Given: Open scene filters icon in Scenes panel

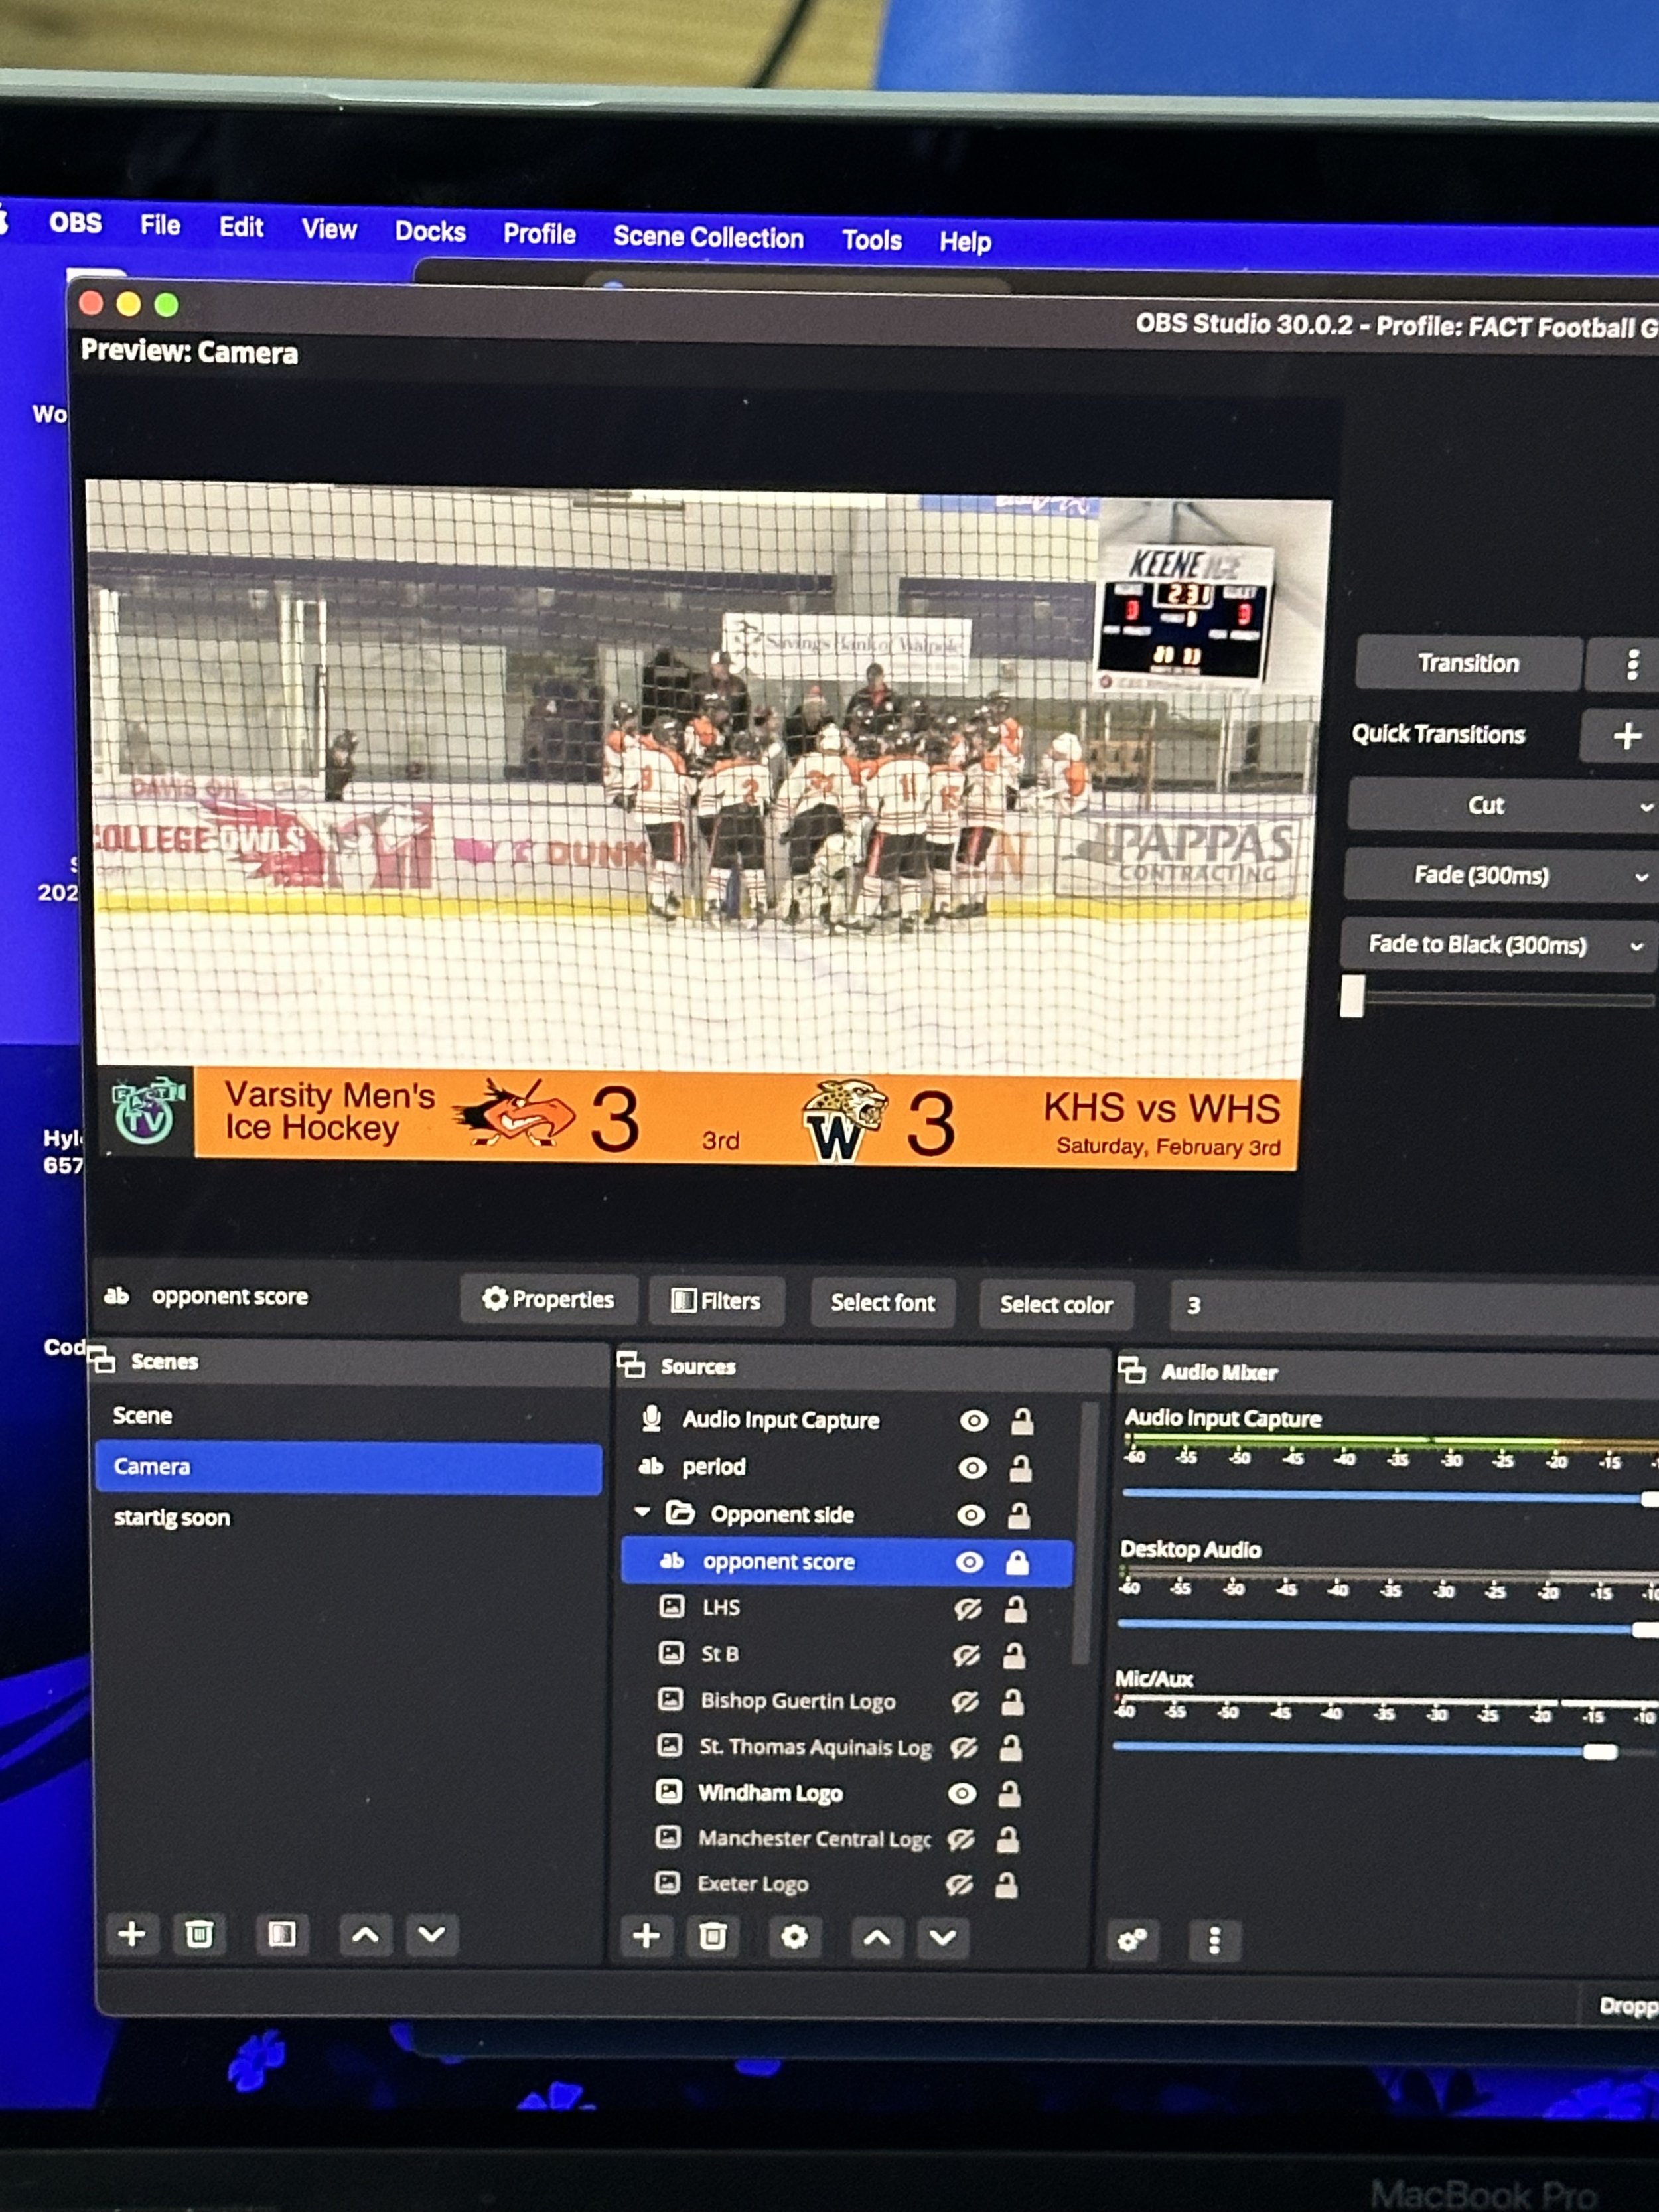Looking at the screenshot, I should [x=282, y=1934].
